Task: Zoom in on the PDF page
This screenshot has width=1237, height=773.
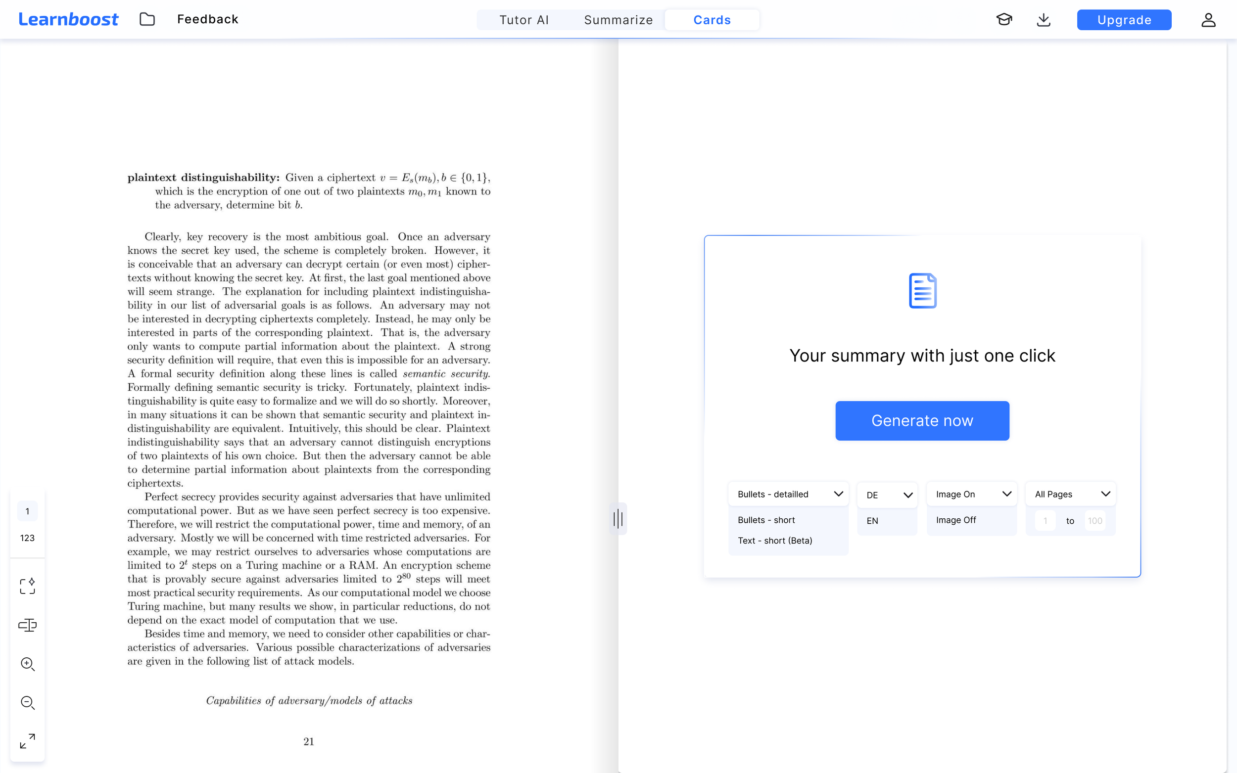Action: [27, 664]
